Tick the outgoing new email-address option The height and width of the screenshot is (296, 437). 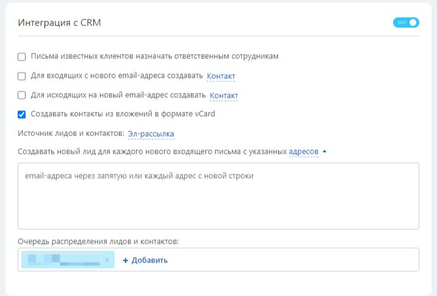22,95
